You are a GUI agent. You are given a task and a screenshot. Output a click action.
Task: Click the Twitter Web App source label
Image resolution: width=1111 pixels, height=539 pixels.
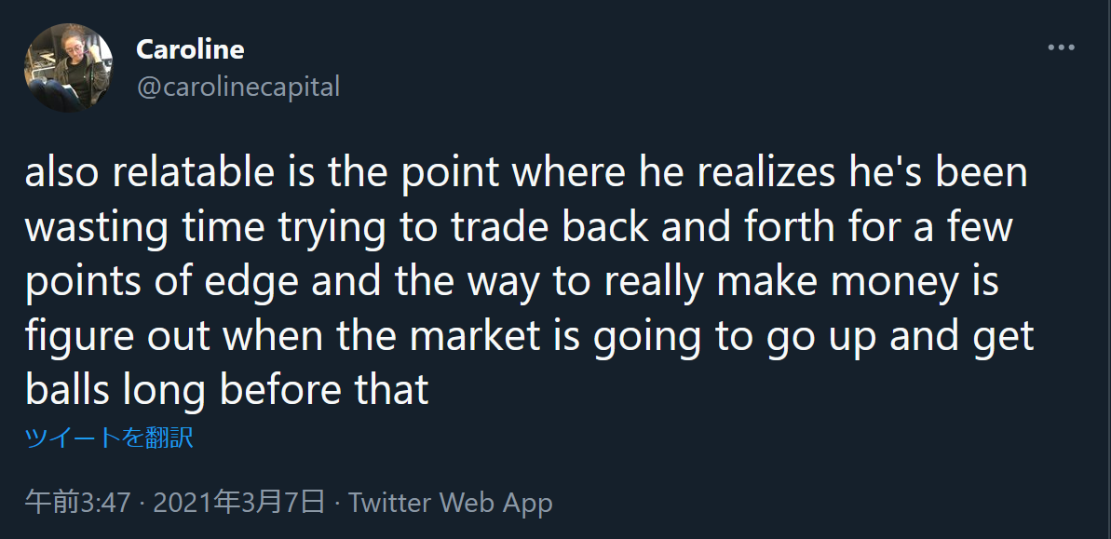click(450, 503)
